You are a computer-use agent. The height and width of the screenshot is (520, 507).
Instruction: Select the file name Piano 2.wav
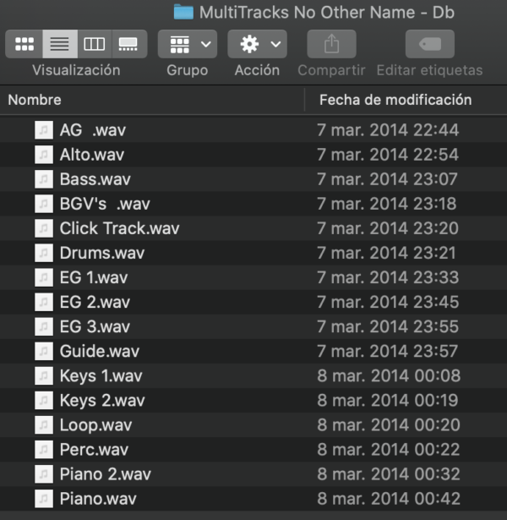(x=106, y=473)
